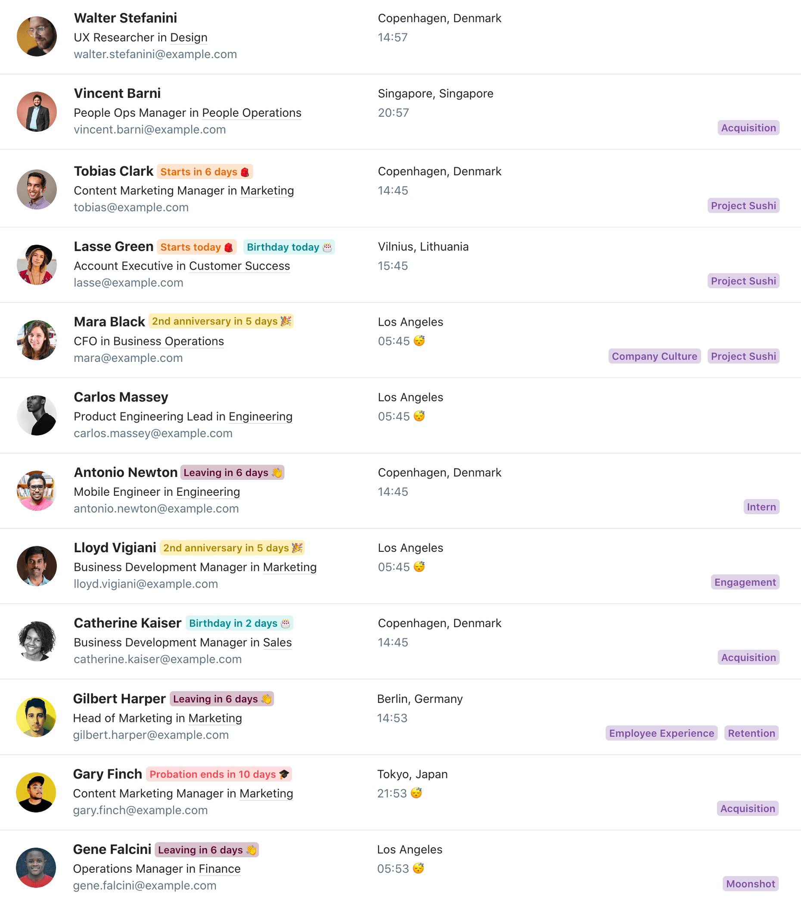Click the Intern tag on Antonio Newton
Screen dimensions: 801x902
761,507
